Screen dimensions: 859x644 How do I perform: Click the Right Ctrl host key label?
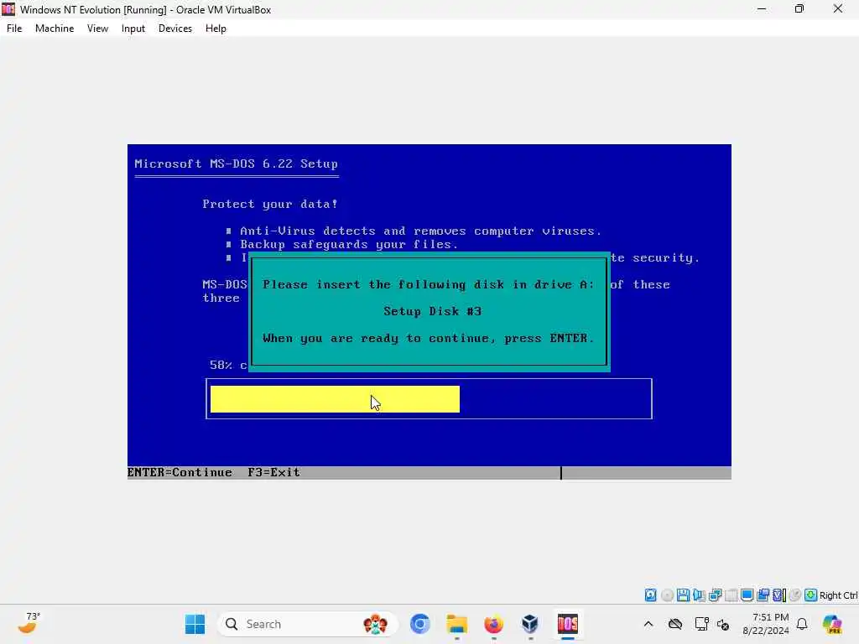click(x=838, y=595)
